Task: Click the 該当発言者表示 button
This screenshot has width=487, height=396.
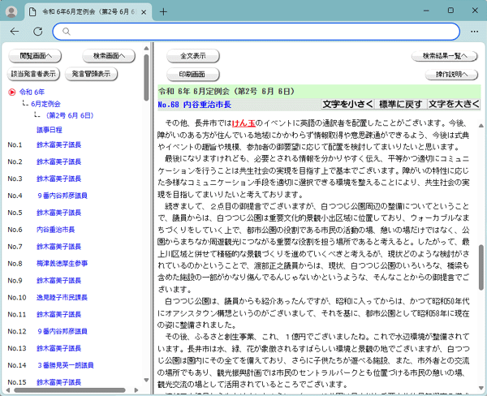Action: pyautogui.click(x=33, y=74)
